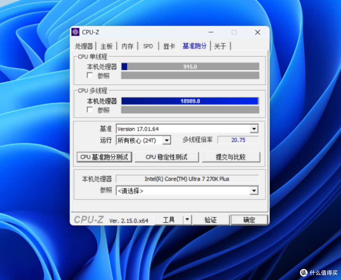The image size is (341, 280).
Task: Open the 关于 tab
Action: (220, 46)
